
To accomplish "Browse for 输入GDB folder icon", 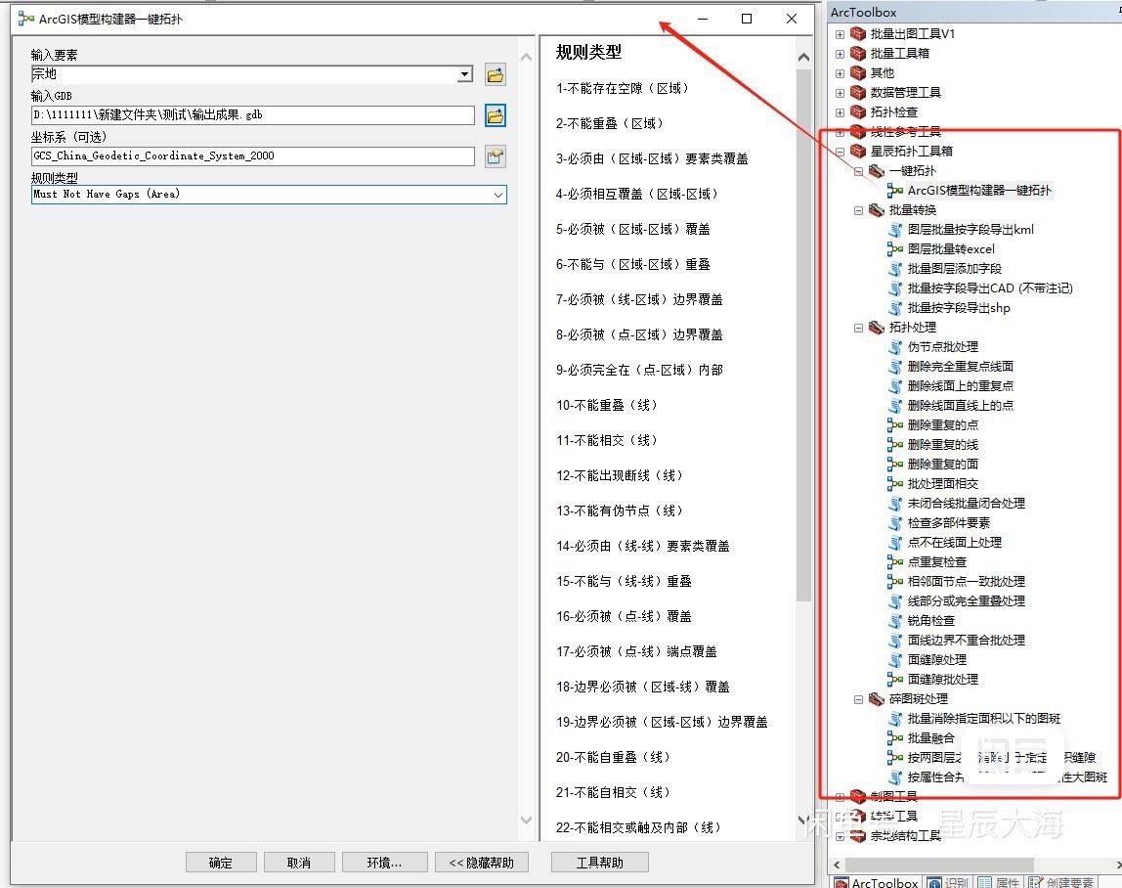I will click(496, 115).
